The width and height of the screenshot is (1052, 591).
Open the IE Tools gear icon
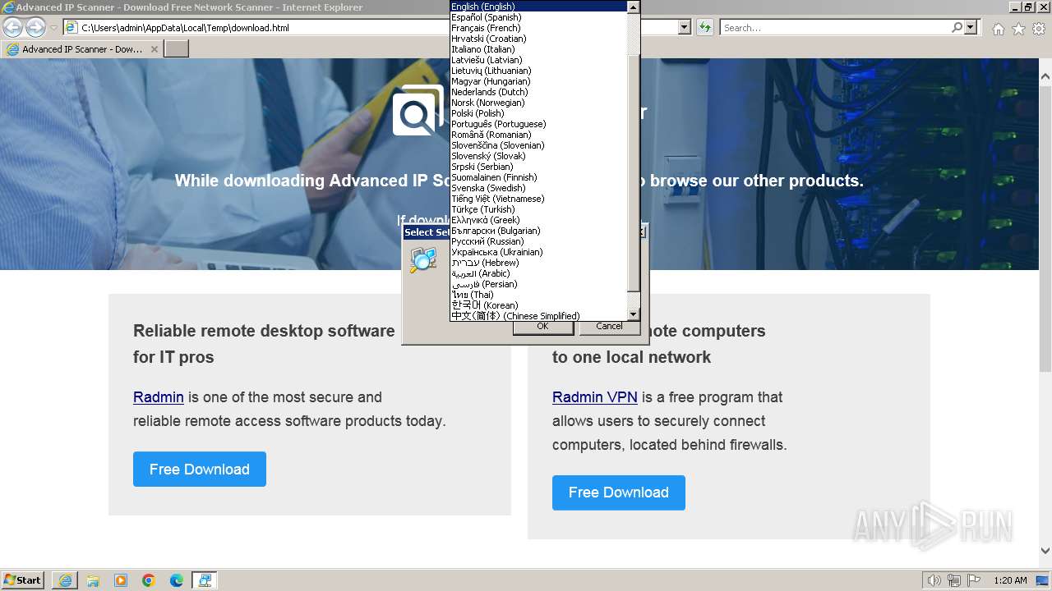(x=1039, y=29)
